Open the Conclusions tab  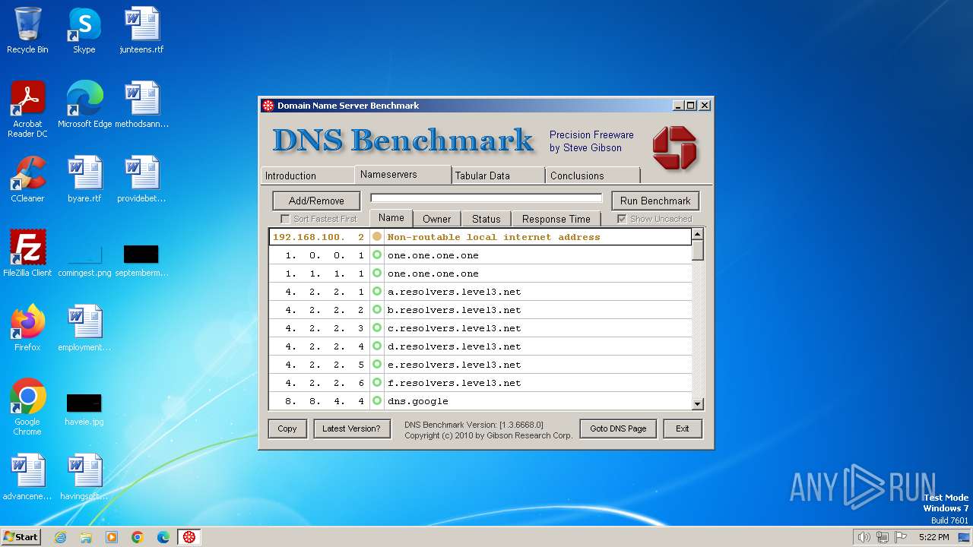[593, 175]
